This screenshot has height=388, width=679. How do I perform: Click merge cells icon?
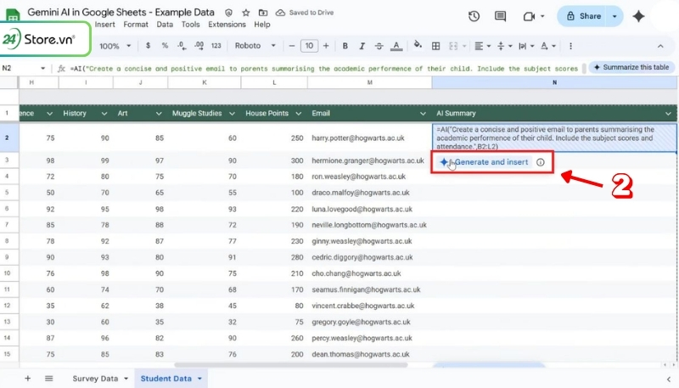click(x=453, y=46)
